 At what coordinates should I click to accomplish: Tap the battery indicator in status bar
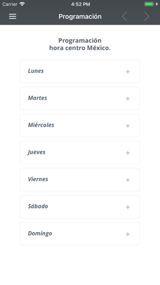[149, 4]
